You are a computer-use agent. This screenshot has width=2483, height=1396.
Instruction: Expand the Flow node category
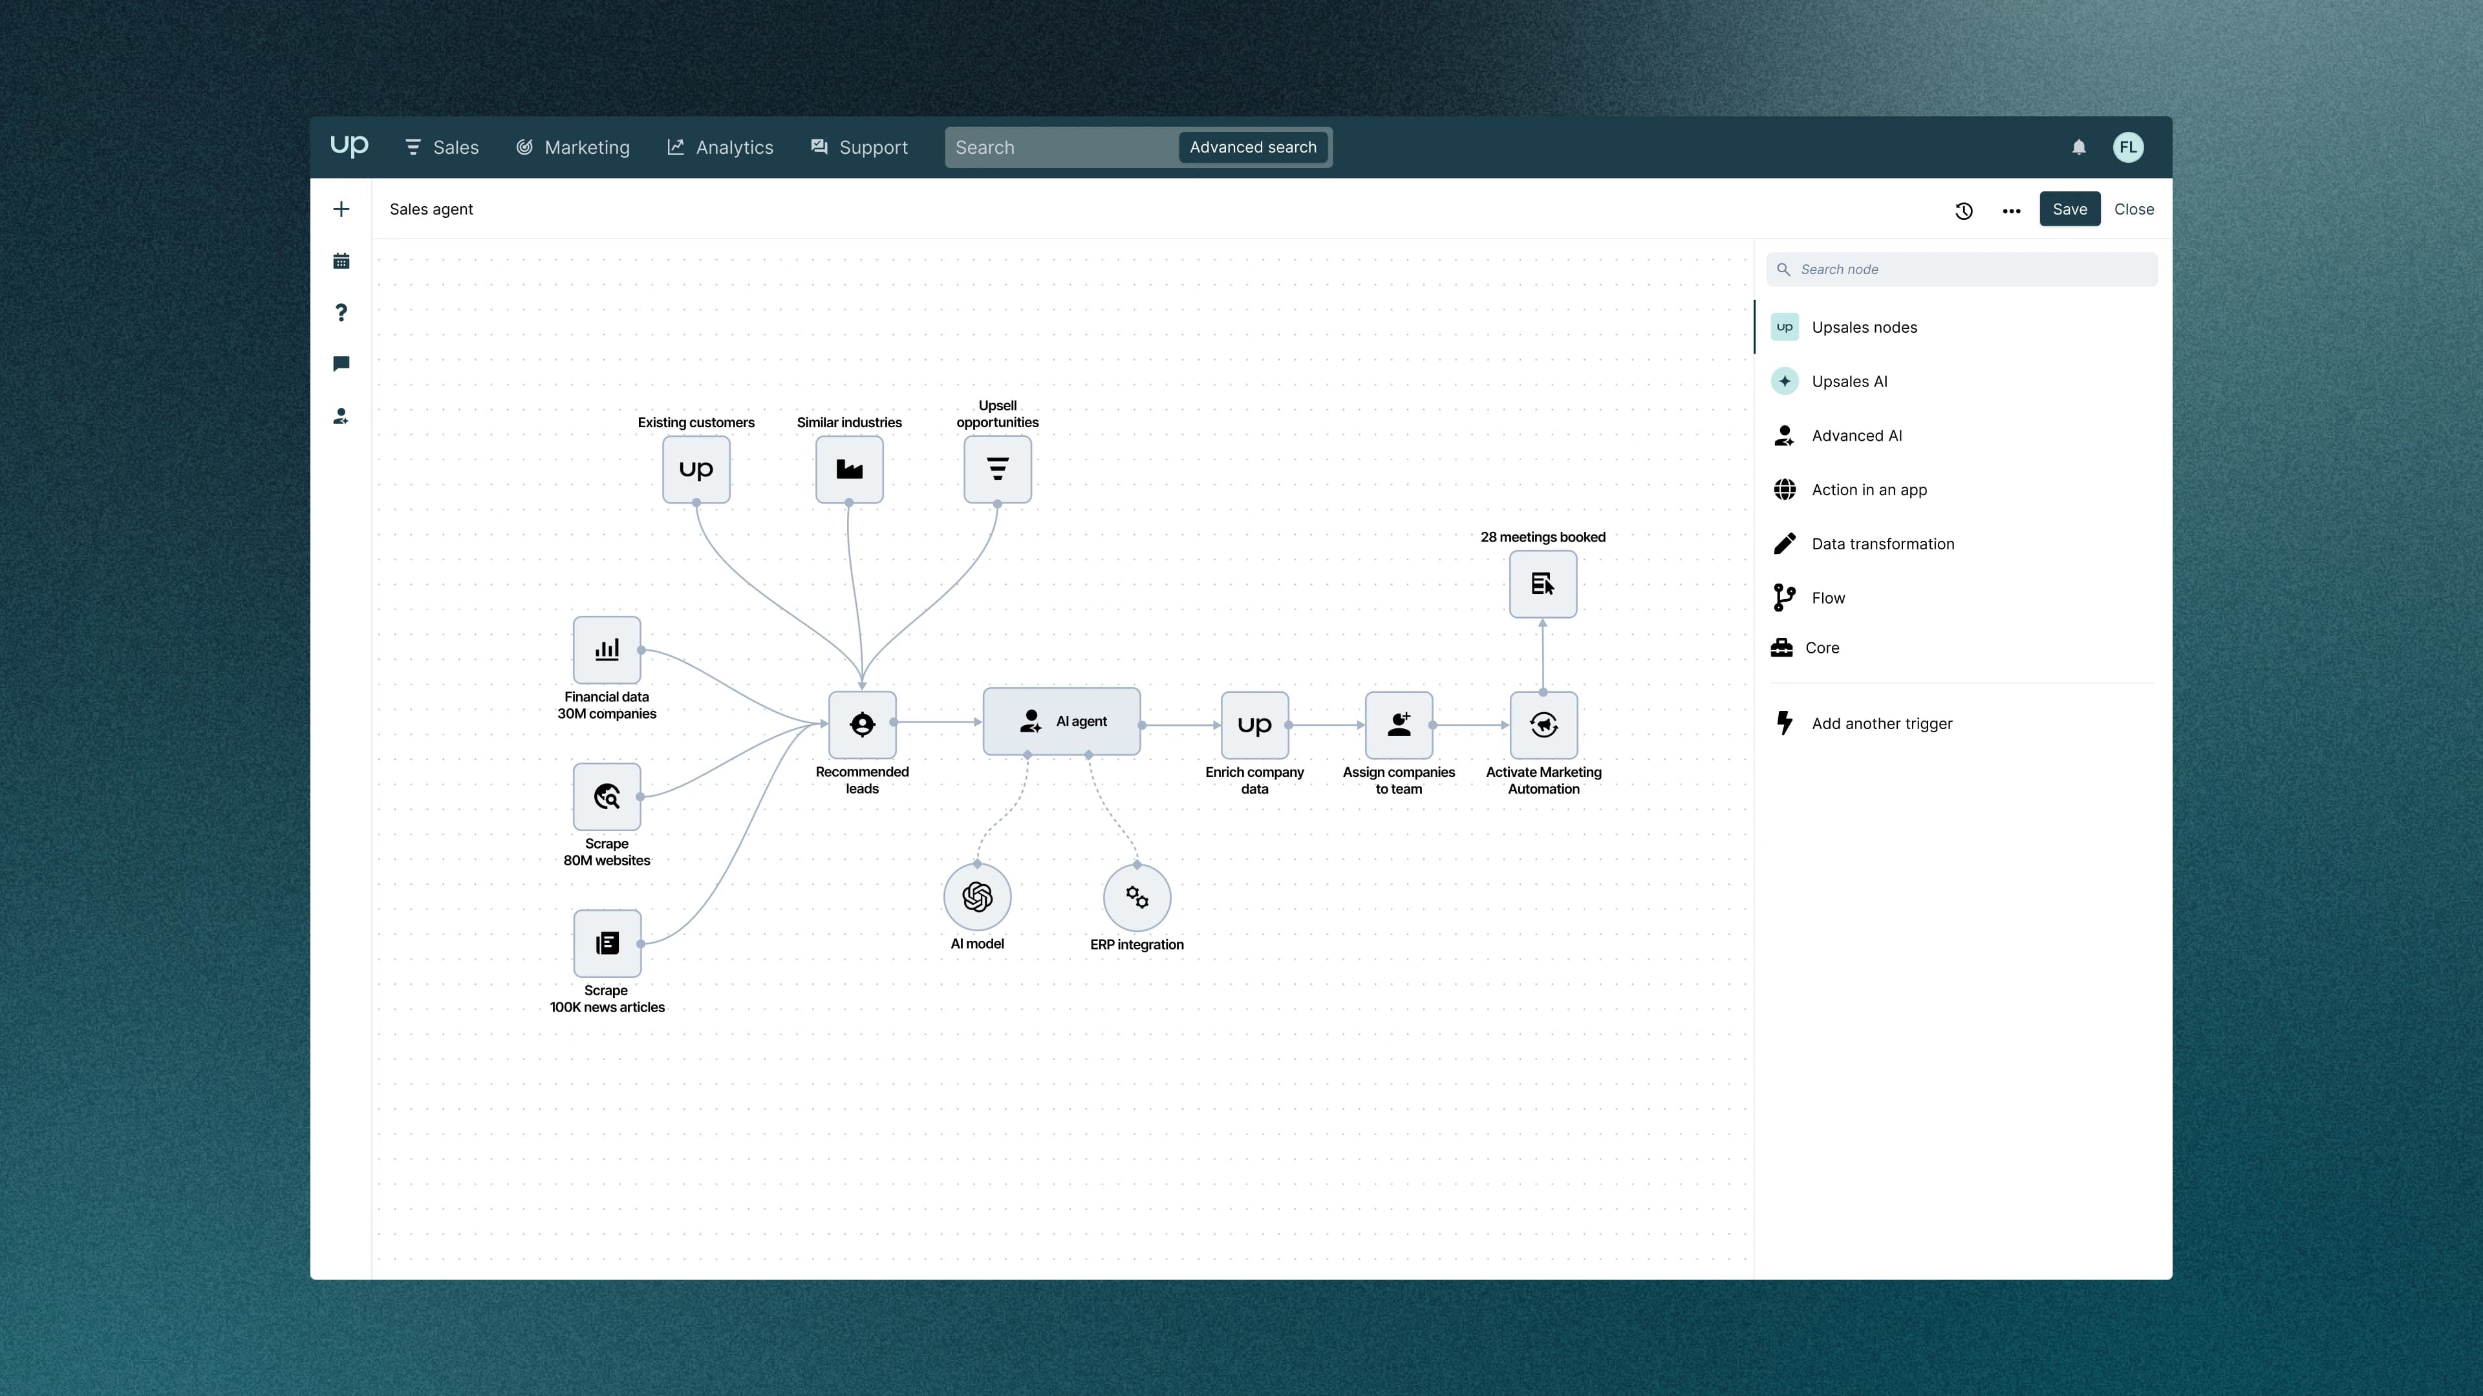1827,597
